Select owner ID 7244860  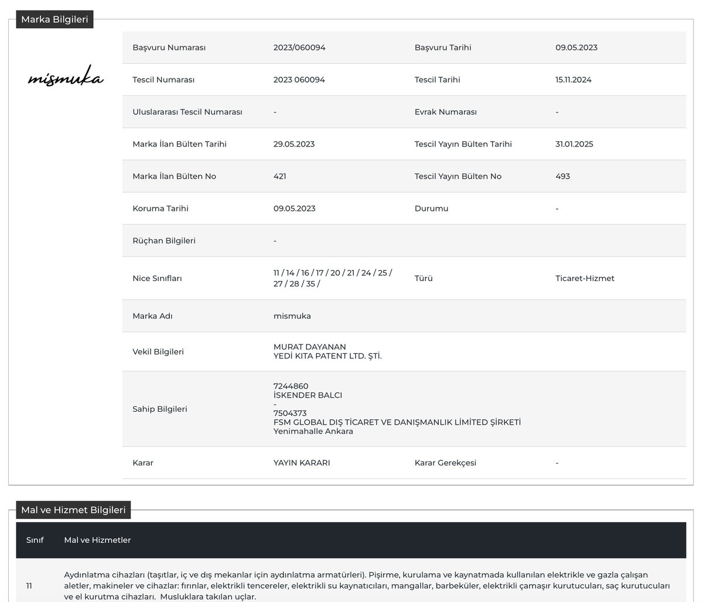click(291, 386)
